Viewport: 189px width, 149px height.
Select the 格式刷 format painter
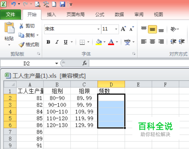coord(29,45)
